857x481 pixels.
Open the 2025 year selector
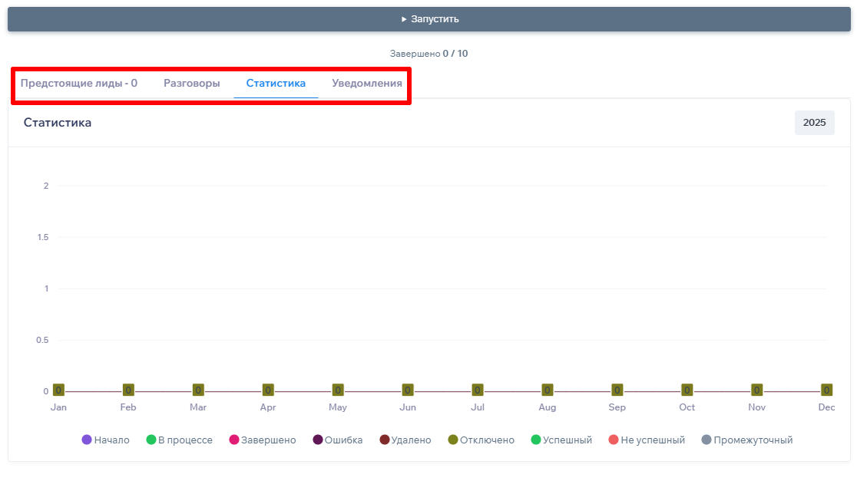[814, 123]
